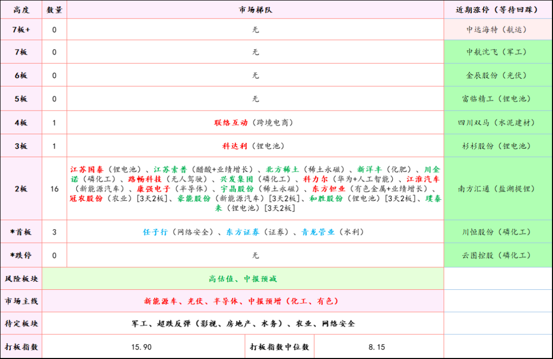Select the 5板 row label

click(x=21, y=99)
